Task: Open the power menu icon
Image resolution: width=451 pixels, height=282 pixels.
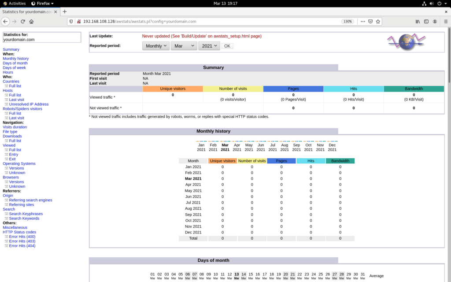Action: click(x=439, y=4)
